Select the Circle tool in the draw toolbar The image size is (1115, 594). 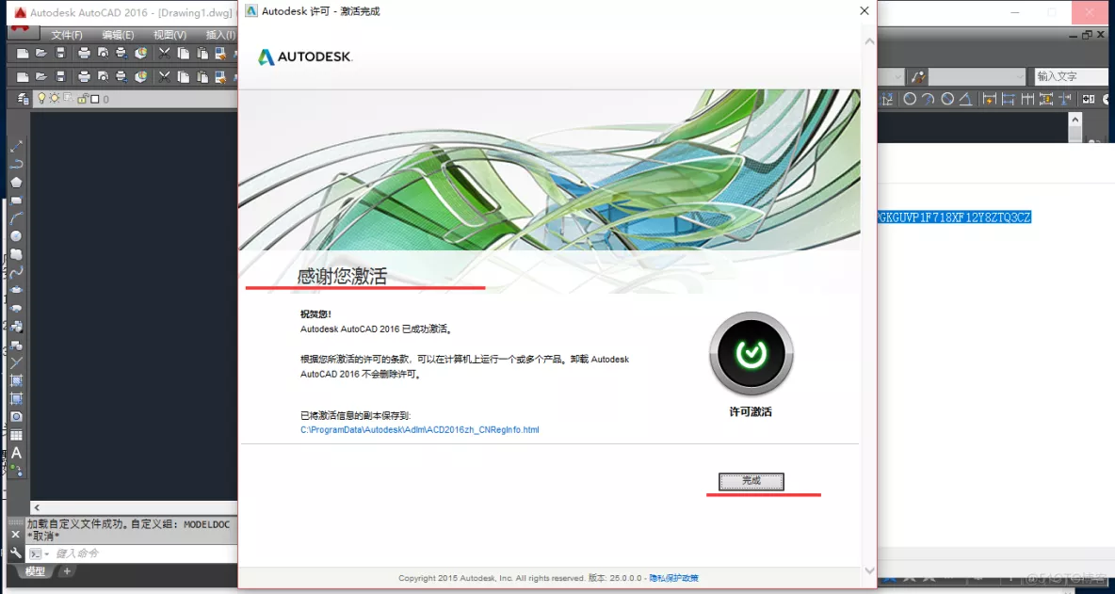[16, 236]
